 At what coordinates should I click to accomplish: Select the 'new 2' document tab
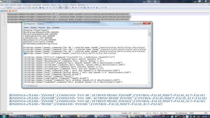click(x=13, y=11)
